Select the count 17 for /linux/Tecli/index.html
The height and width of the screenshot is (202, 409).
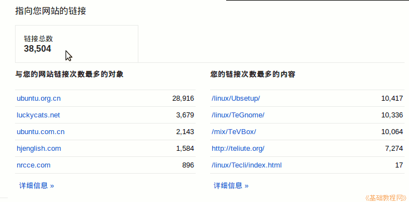pyautogui.click(x=399, y=165)
